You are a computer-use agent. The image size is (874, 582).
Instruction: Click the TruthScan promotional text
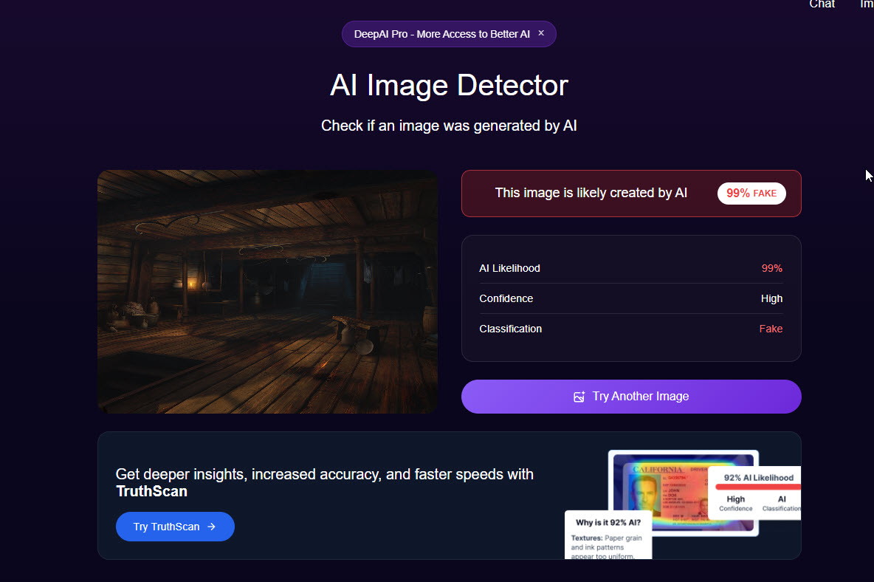point(324,482)
